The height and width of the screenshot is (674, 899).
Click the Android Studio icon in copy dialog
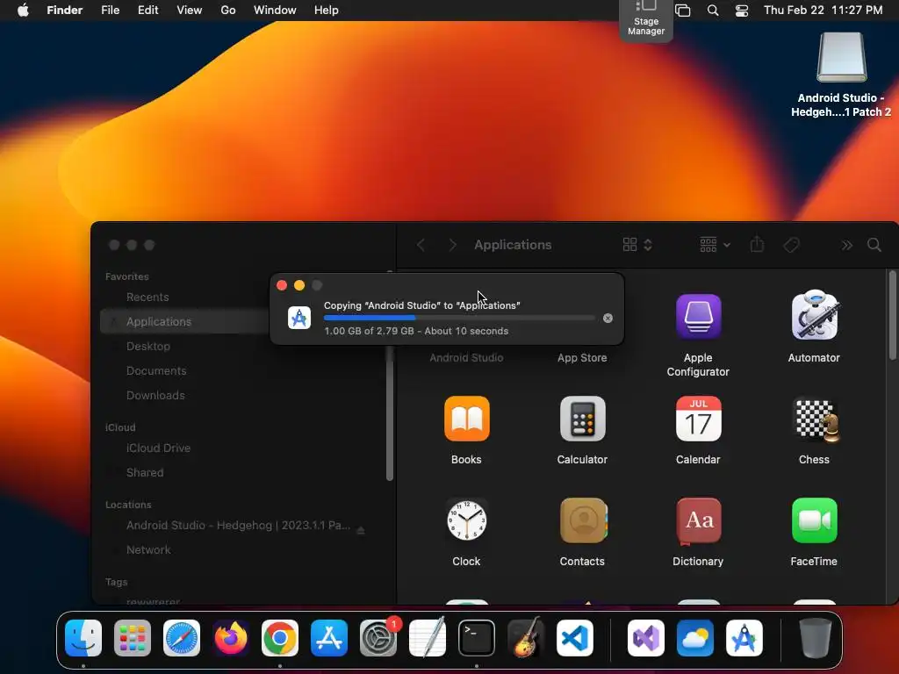[299, 318]
